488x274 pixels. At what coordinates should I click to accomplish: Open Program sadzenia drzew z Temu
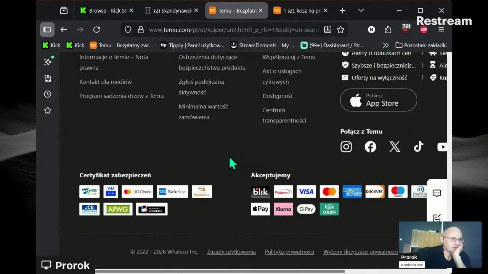point(121,96)
